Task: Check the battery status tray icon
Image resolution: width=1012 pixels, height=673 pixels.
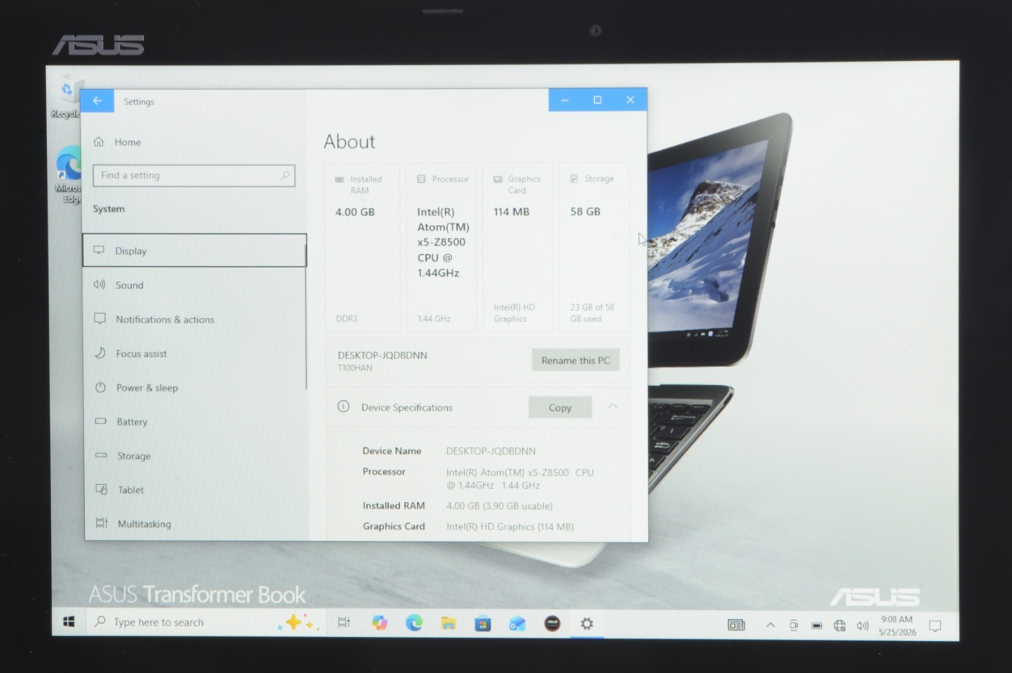Action: click(x=817, y=626)
